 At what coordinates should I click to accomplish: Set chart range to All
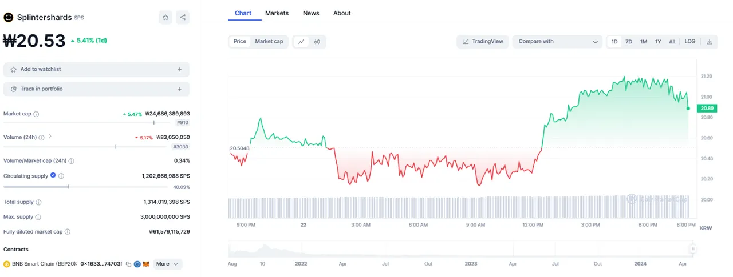tap(672, 42)
